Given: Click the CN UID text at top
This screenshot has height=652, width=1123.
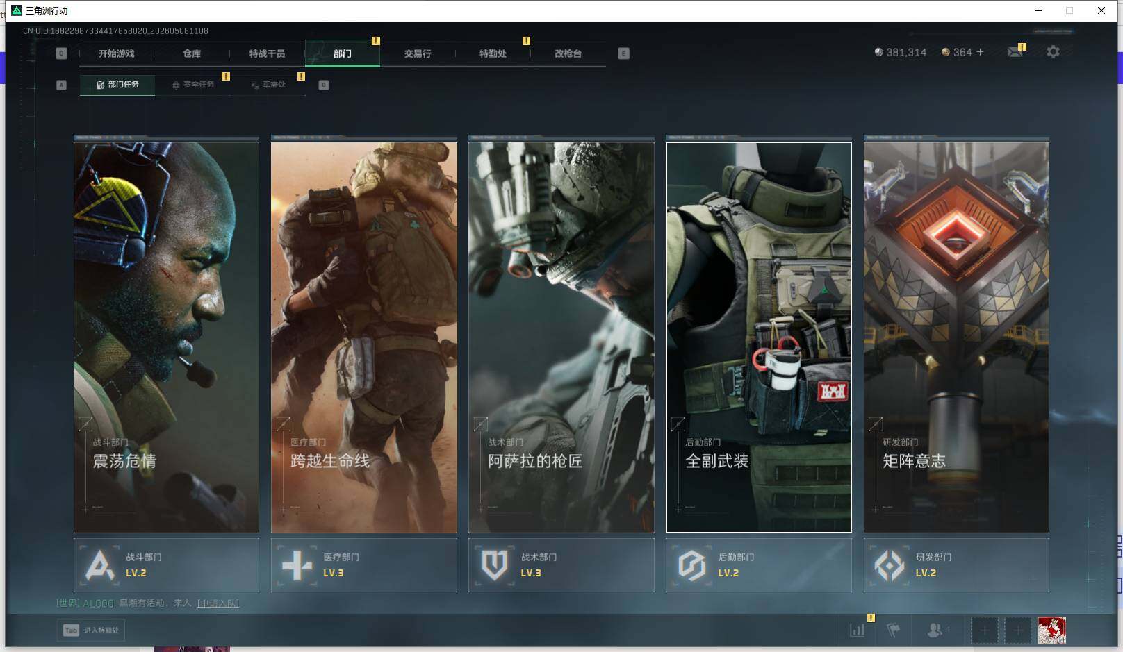Looking at the screenshot, I should [115, 31].
